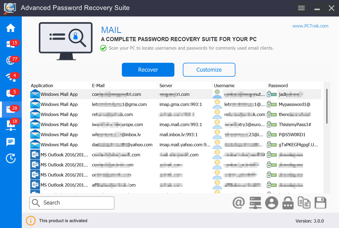Click the copy documents icon in bottom toolbar
The height and width of the screenshot is (228, 339).
pos(304,203)
